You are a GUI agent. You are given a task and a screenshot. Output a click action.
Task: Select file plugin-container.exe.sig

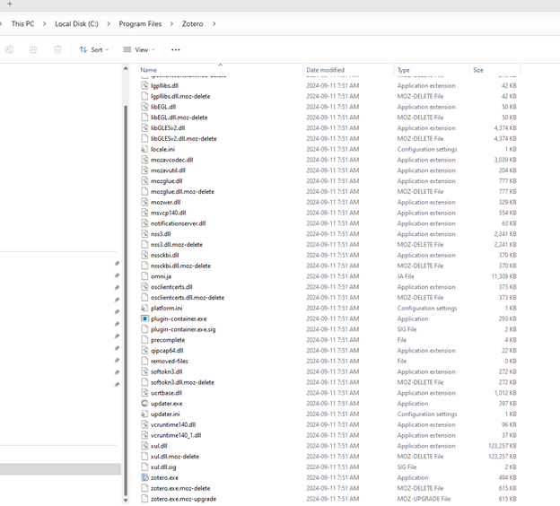pyautogui.click(x=183, y=329)
